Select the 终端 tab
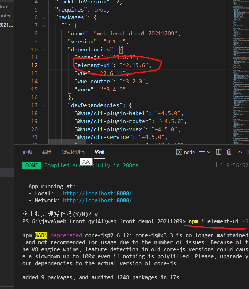Image resolution: width=249 pixels, height=289 pixels. pos(99,152)
